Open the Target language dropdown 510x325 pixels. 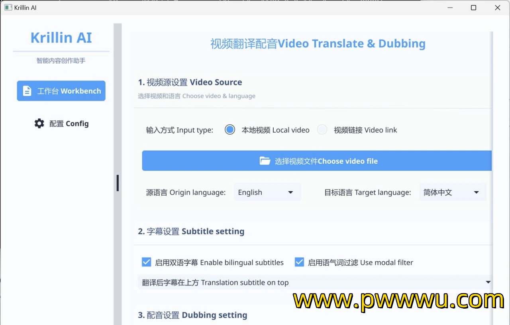[x=453, y=192]
